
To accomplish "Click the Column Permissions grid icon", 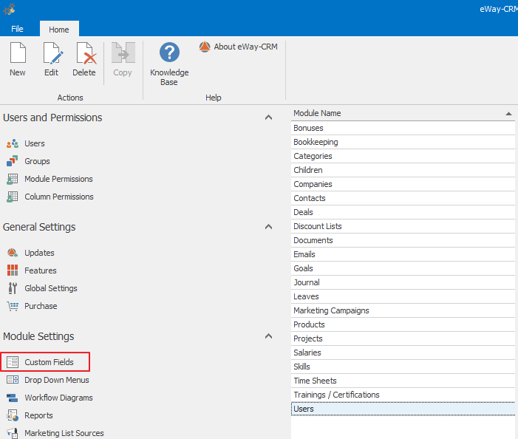I will pyautogui.click(x=13, y=197).
